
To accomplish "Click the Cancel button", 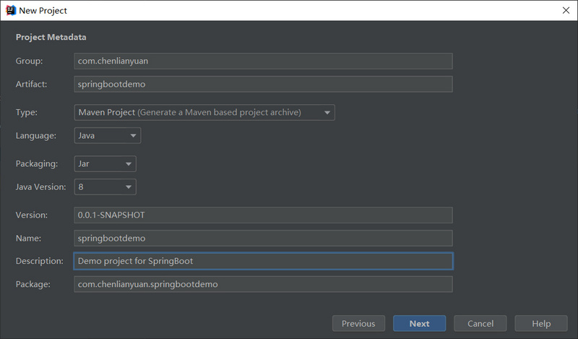I will point(480,324).
